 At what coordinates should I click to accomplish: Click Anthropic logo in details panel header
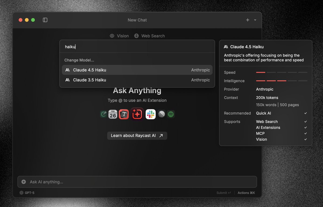pos(226,47)
